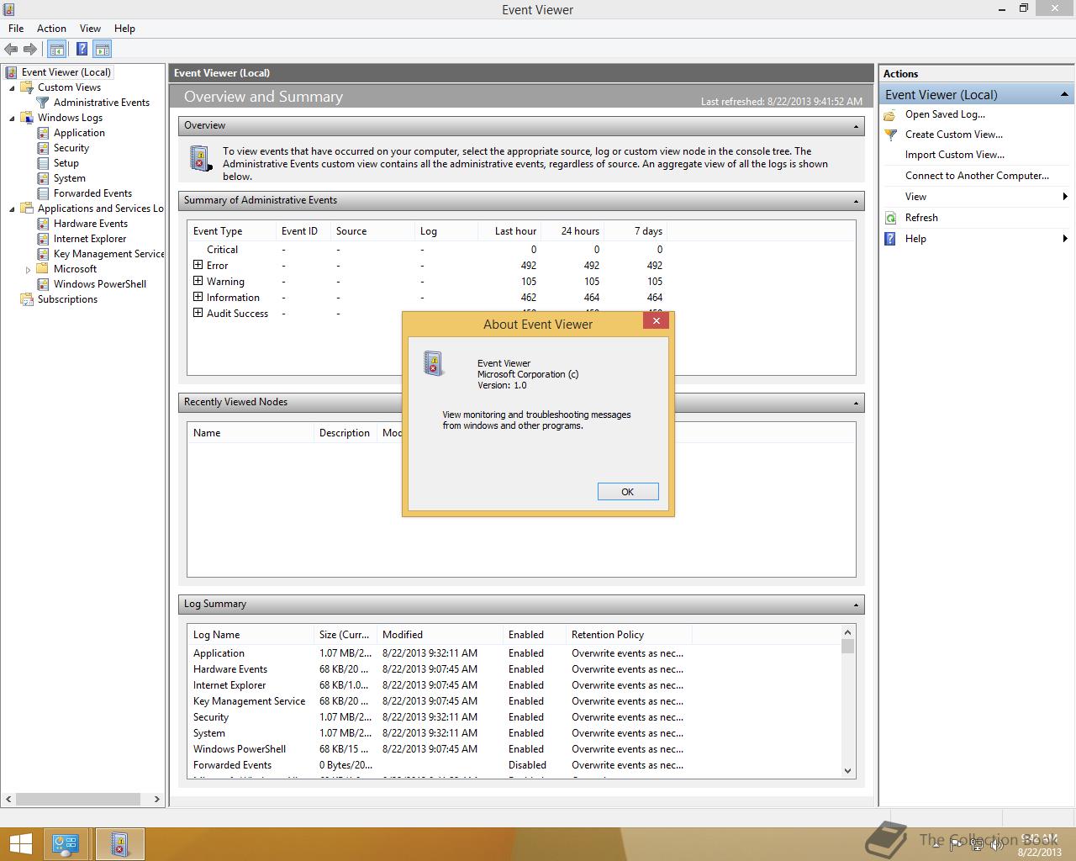Click Open Saved Log folder icon

(x=891, y=114)
